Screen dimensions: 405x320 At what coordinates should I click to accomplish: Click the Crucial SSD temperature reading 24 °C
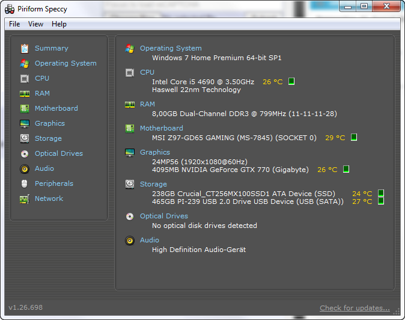coord(362,194)
